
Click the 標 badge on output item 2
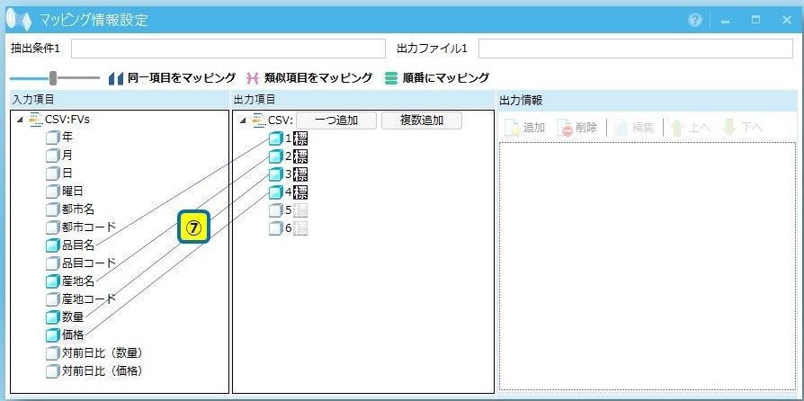300,156
